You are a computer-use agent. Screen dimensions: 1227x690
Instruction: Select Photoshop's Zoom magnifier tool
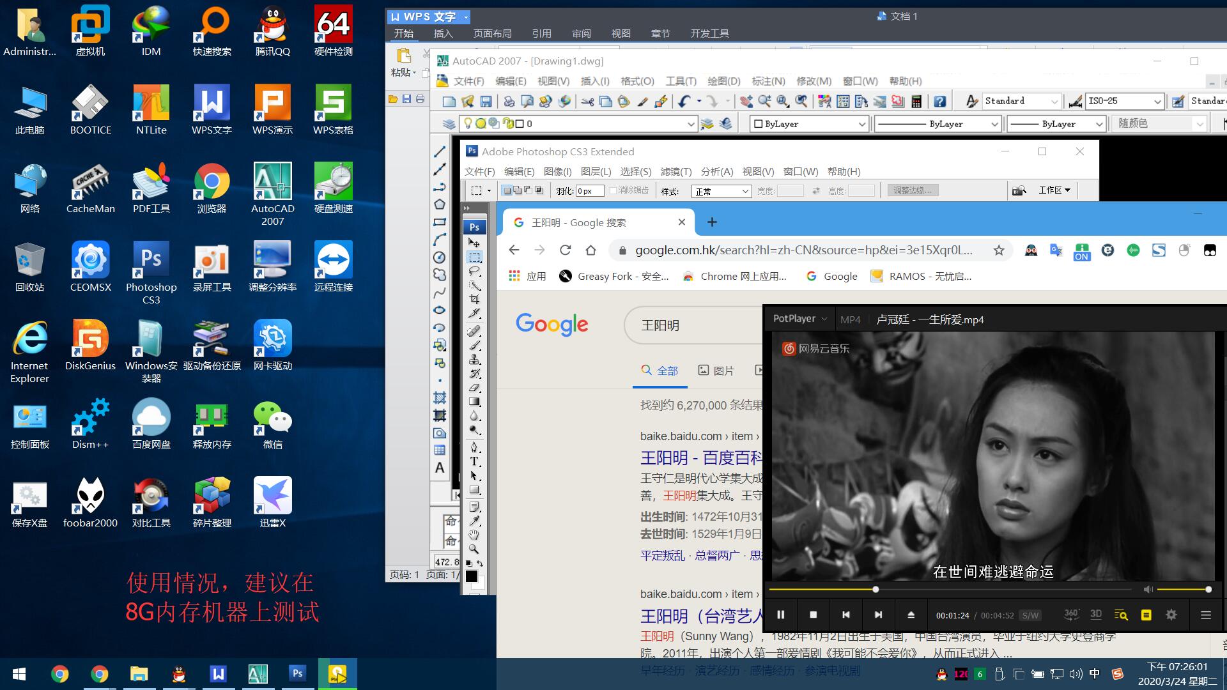(474, 549)
